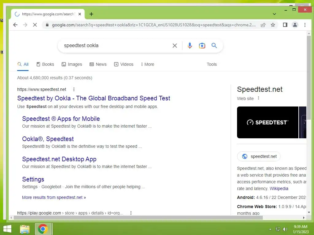Go back to the previous page

15,25
